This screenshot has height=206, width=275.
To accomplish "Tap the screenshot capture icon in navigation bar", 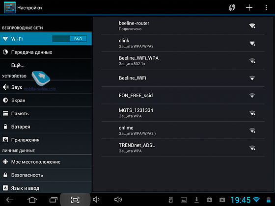I will 75,200.
